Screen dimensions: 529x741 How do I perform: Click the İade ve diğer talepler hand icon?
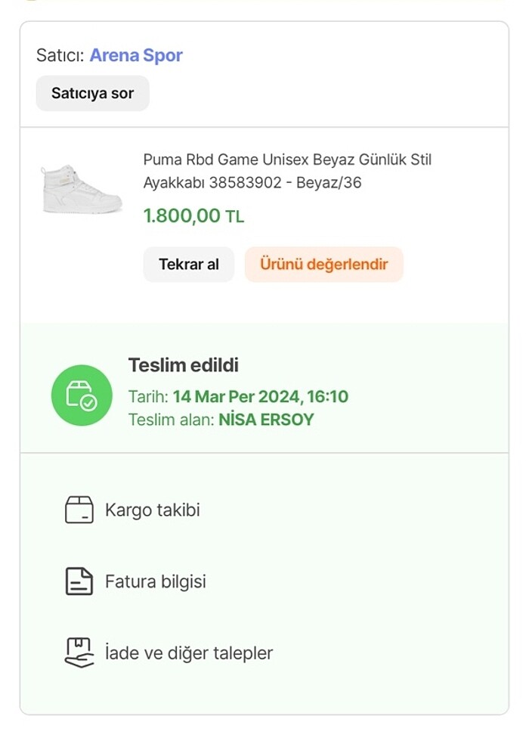click(79, 653)
